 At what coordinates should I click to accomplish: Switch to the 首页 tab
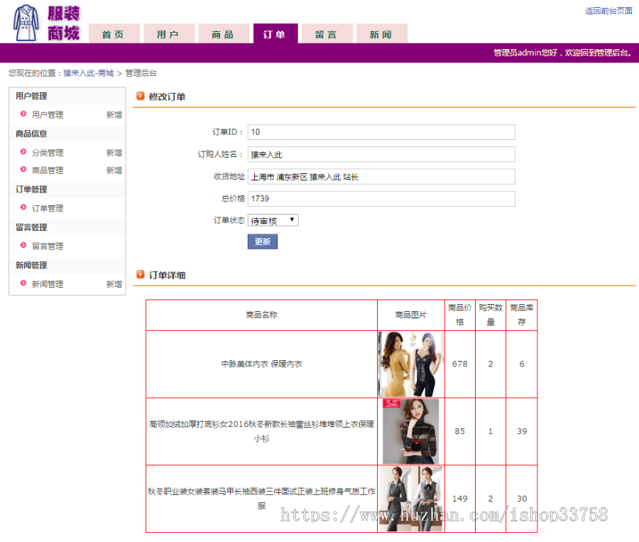pyautogui.click(x=114, y=33)
